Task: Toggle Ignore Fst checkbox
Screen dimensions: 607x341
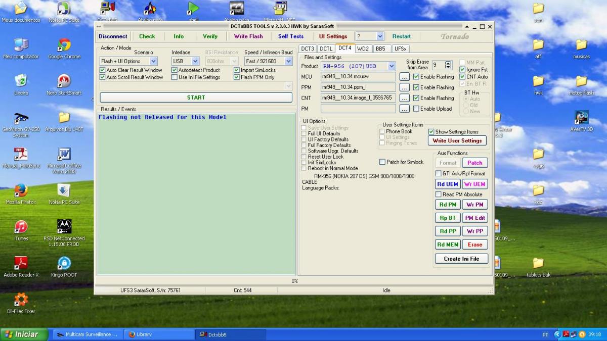Action: 462,70
